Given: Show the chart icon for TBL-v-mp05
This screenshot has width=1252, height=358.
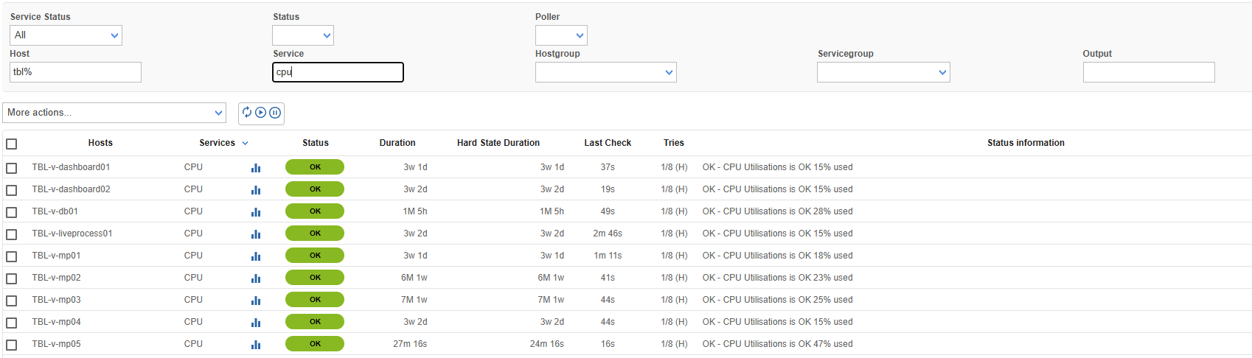Looking at the screenshot, I should [x=256, y=345].
